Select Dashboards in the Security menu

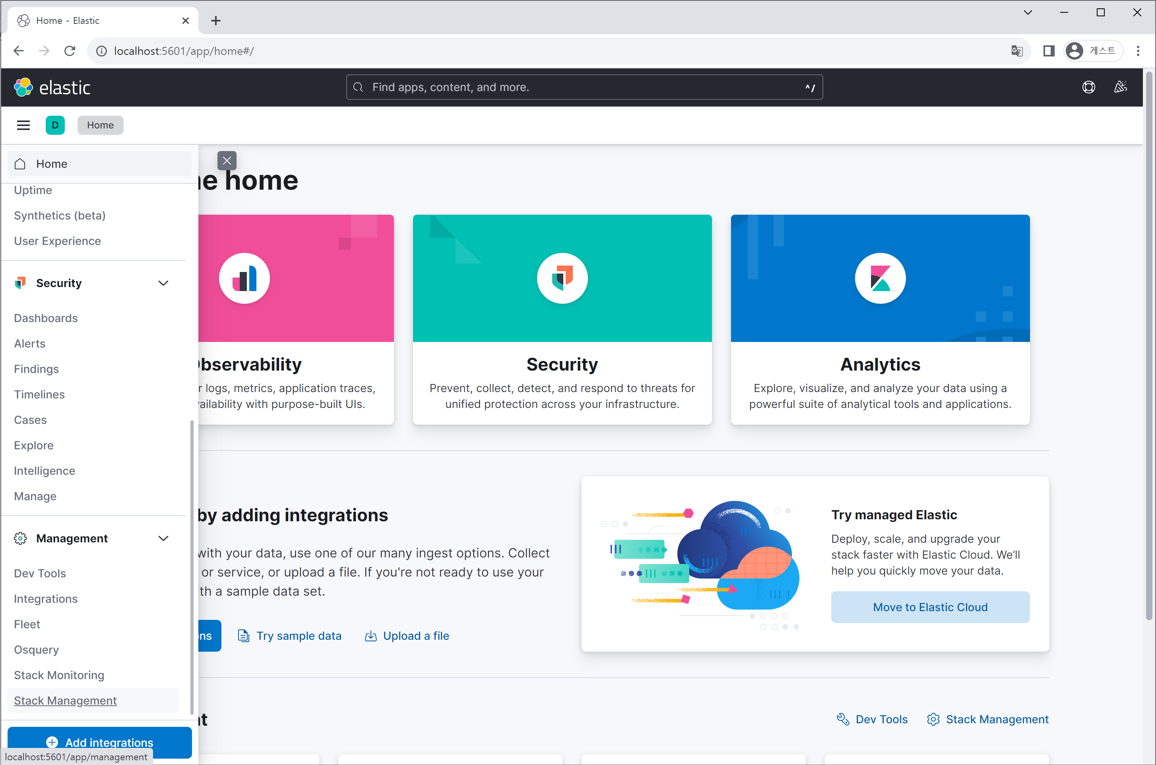coord(46,318)
